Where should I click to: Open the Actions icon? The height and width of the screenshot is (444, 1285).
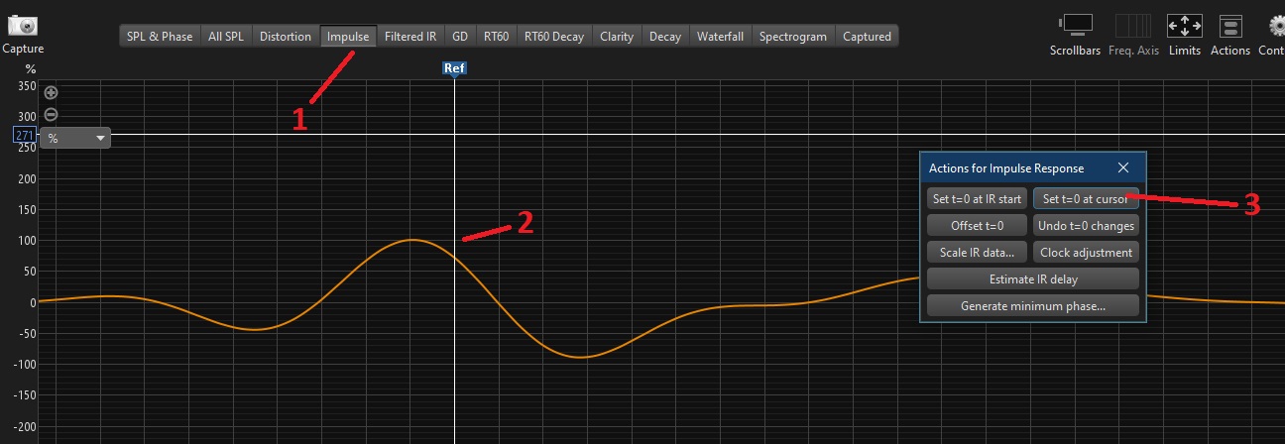click(x=1229, y=26)
